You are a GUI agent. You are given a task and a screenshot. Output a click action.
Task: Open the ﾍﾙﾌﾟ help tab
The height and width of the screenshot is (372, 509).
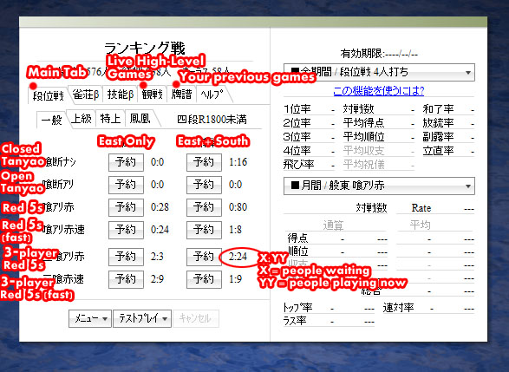212,95
